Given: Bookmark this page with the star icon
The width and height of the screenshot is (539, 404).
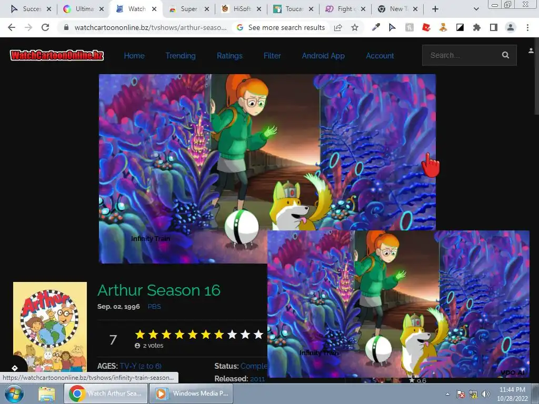Looking at the screenshot, I should click(x=355, y=27).
